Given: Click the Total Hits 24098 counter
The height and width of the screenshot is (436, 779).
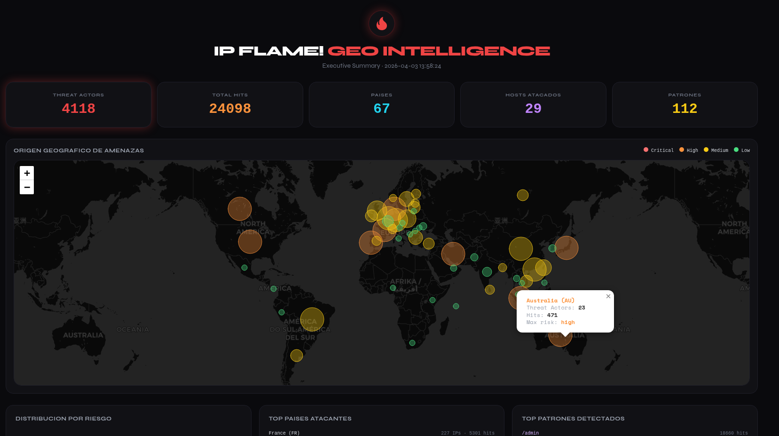Looking at the screenshot, I should tap(229, 108).
